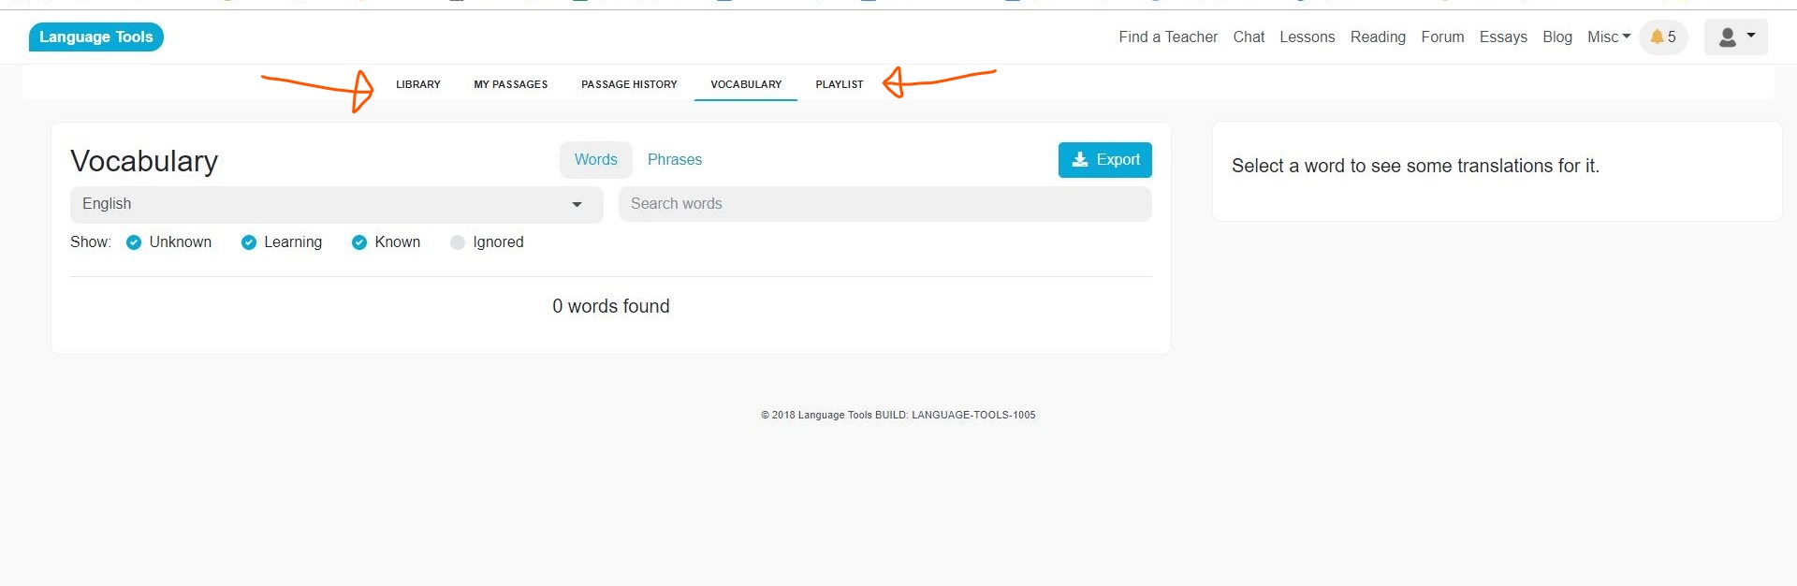The height and width of the screenshot is (586, 1797).
Task: Switch to the Library tab
Action: 417,84
